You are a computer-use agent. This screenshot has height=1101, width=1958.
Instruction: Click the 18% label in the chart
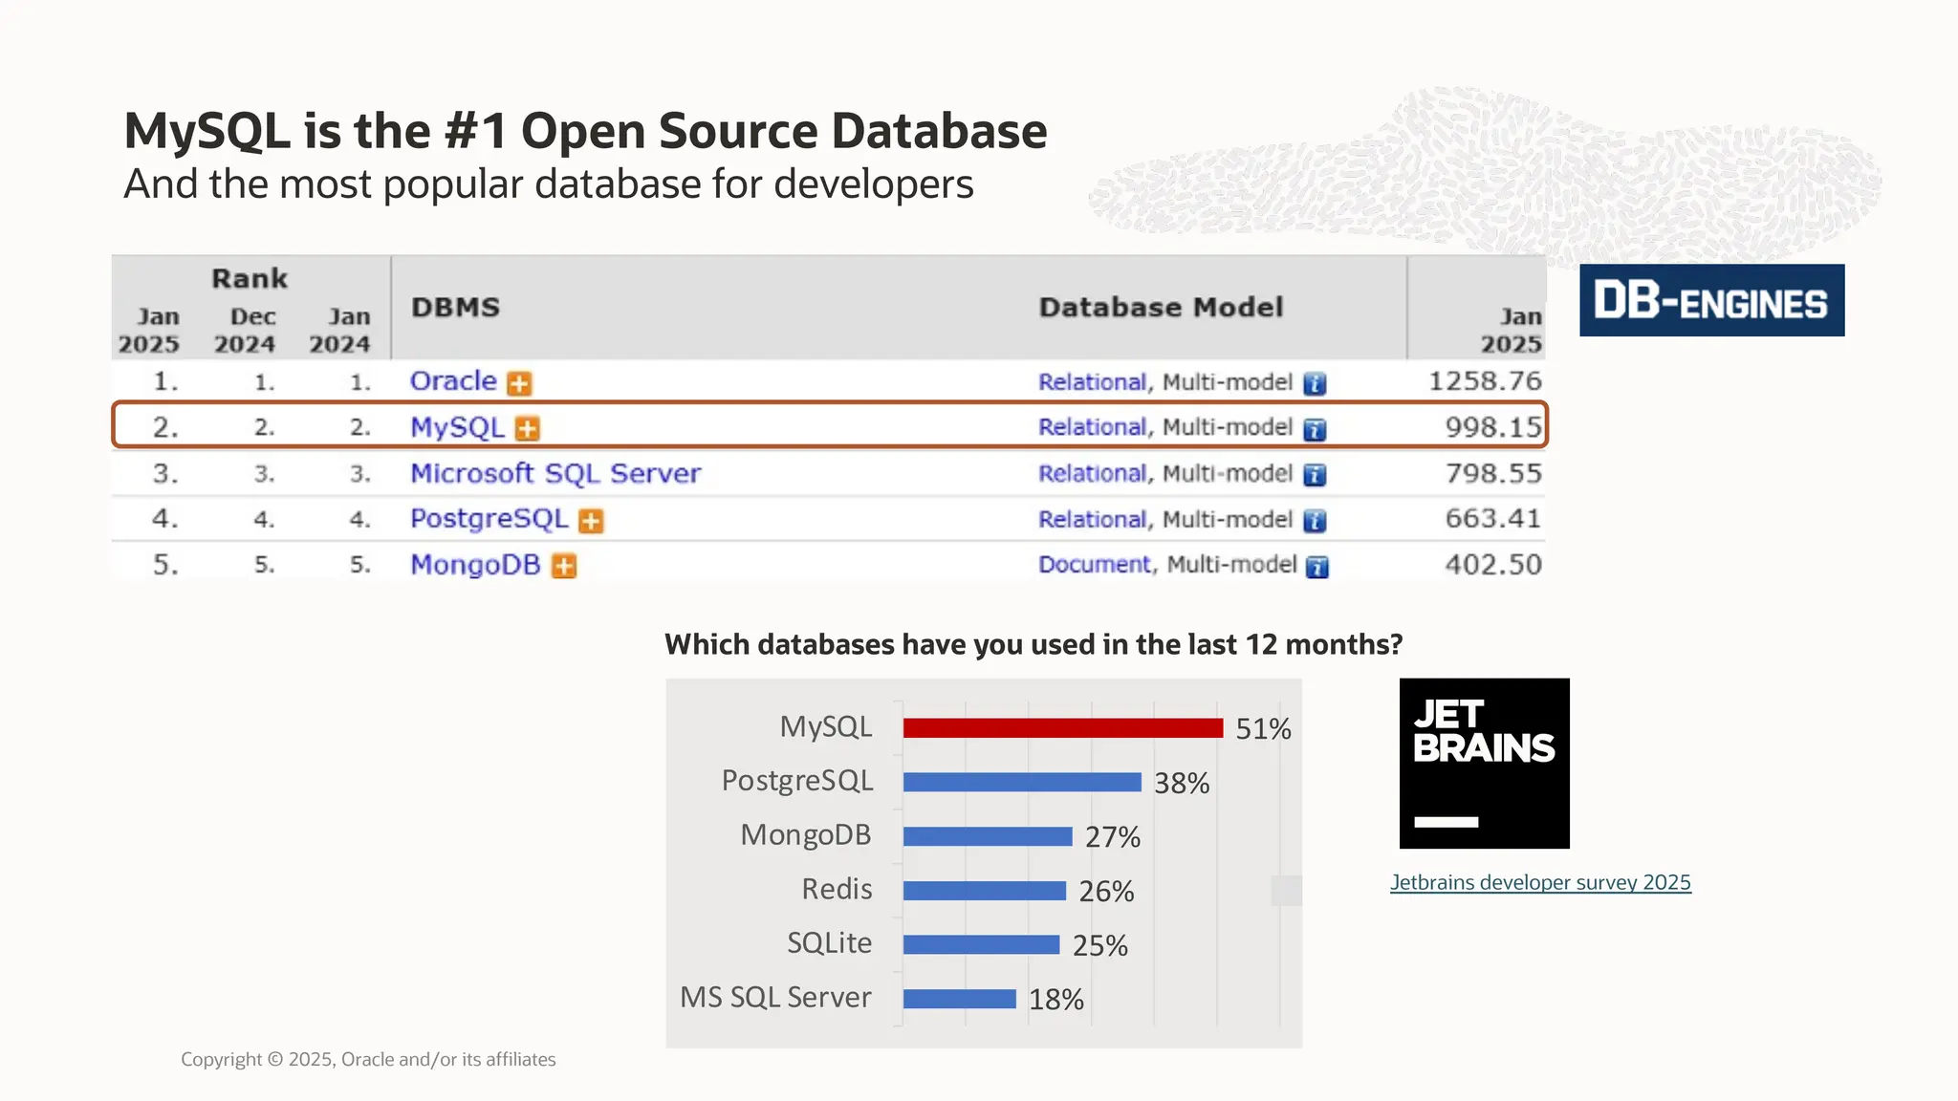coord(1055,1000)
